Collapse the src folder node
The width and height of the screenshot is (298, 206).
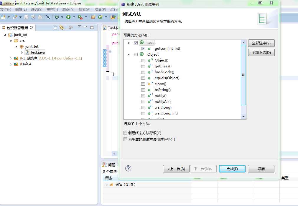coord(11,41)
